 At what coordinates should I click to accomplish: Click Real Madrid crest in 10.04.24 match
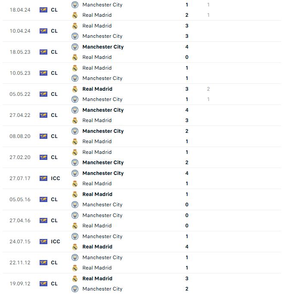[75, 26]
